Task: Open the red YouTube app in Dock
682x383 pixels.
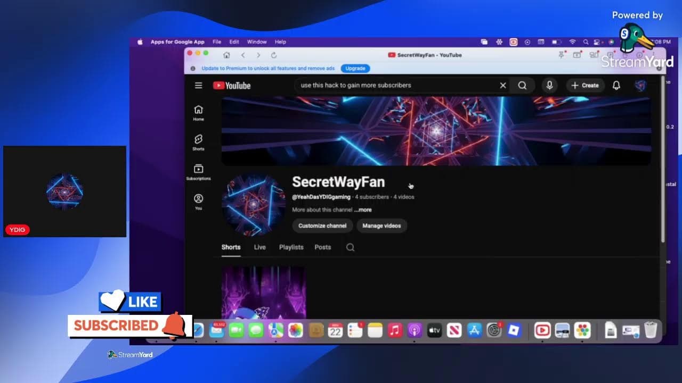Action: 542,330
